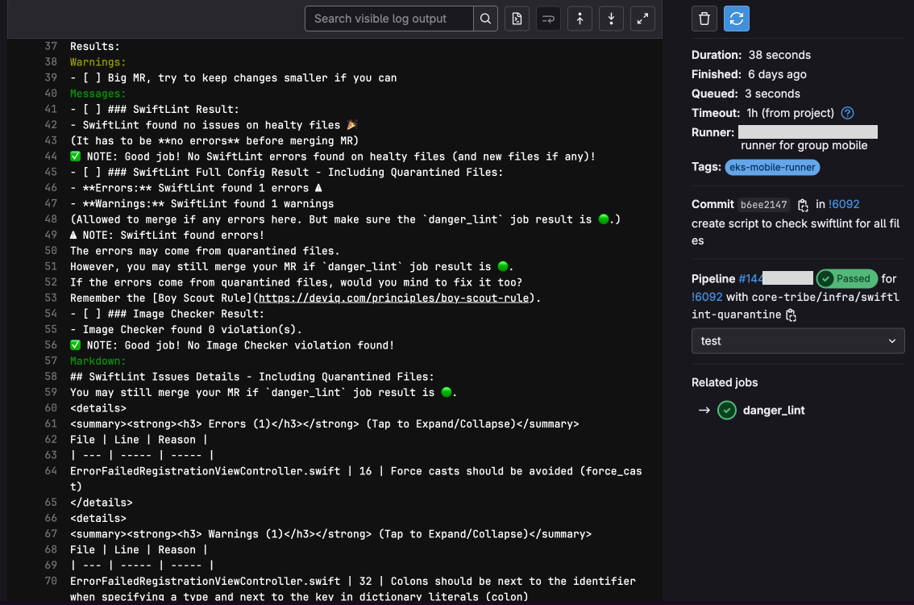
Task: Click log line number 64
Action: (51, 471)
